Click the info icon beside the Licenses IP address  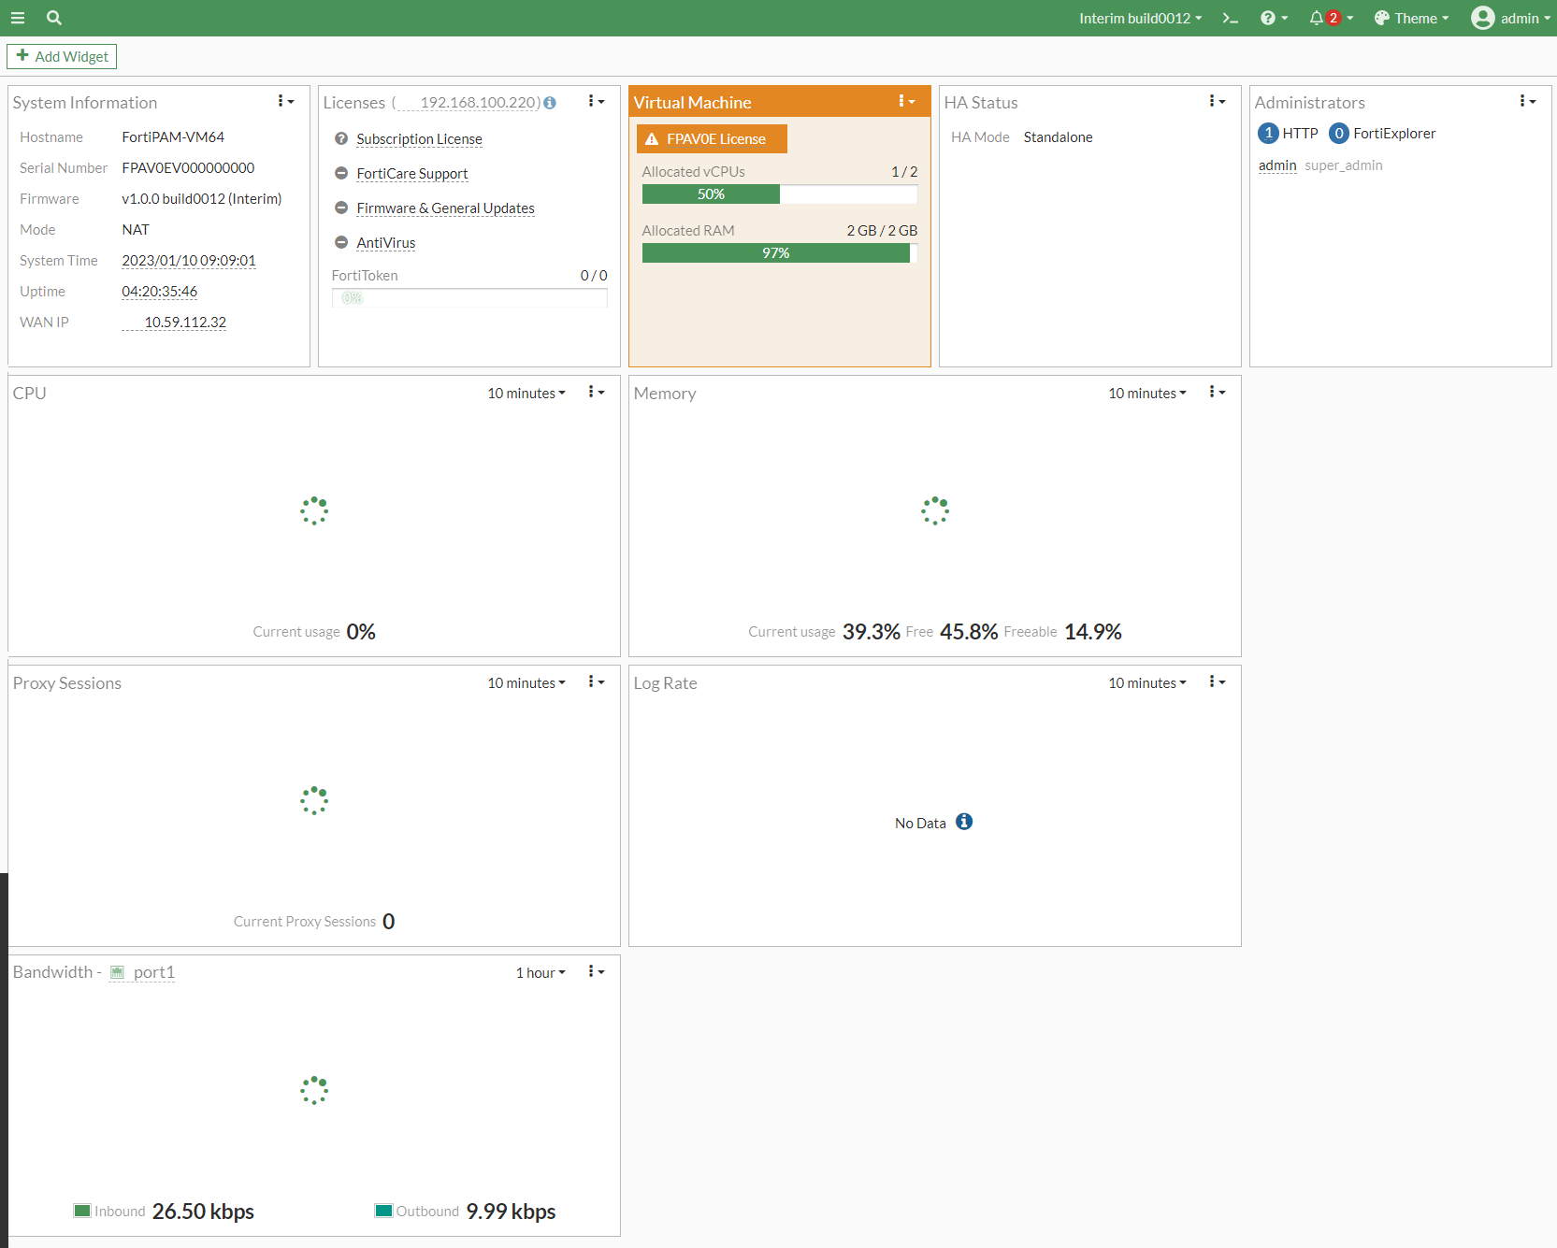550,103
